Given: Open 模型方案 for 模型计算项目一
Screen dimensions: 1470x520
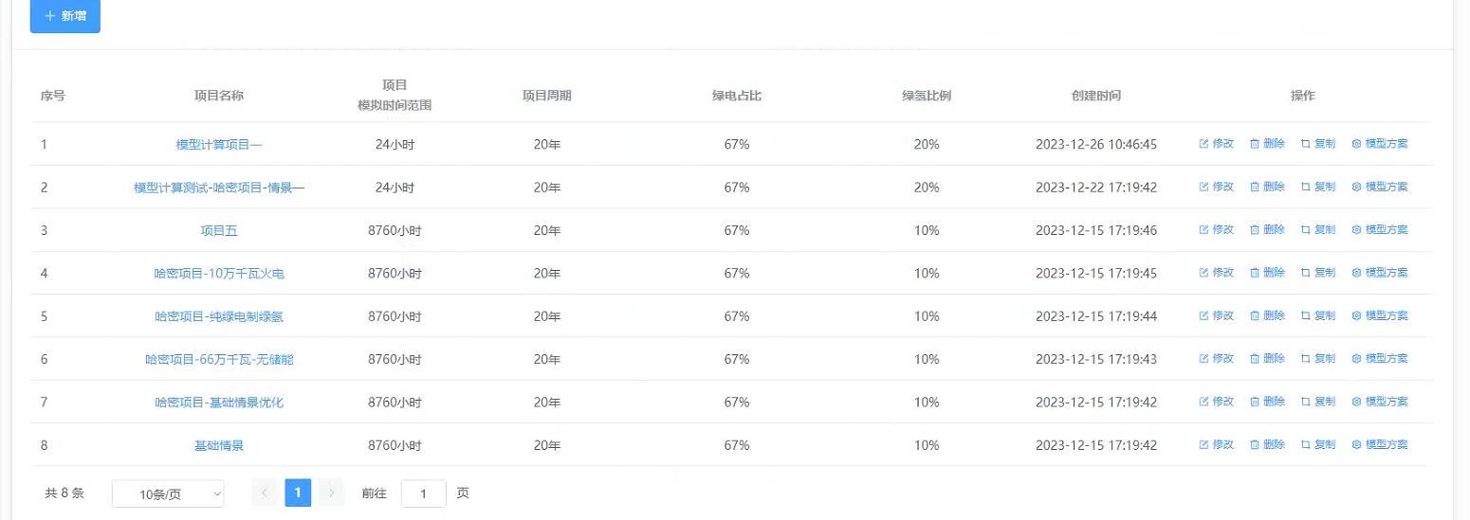Looking at the screenshot, I should (1379, 144).
